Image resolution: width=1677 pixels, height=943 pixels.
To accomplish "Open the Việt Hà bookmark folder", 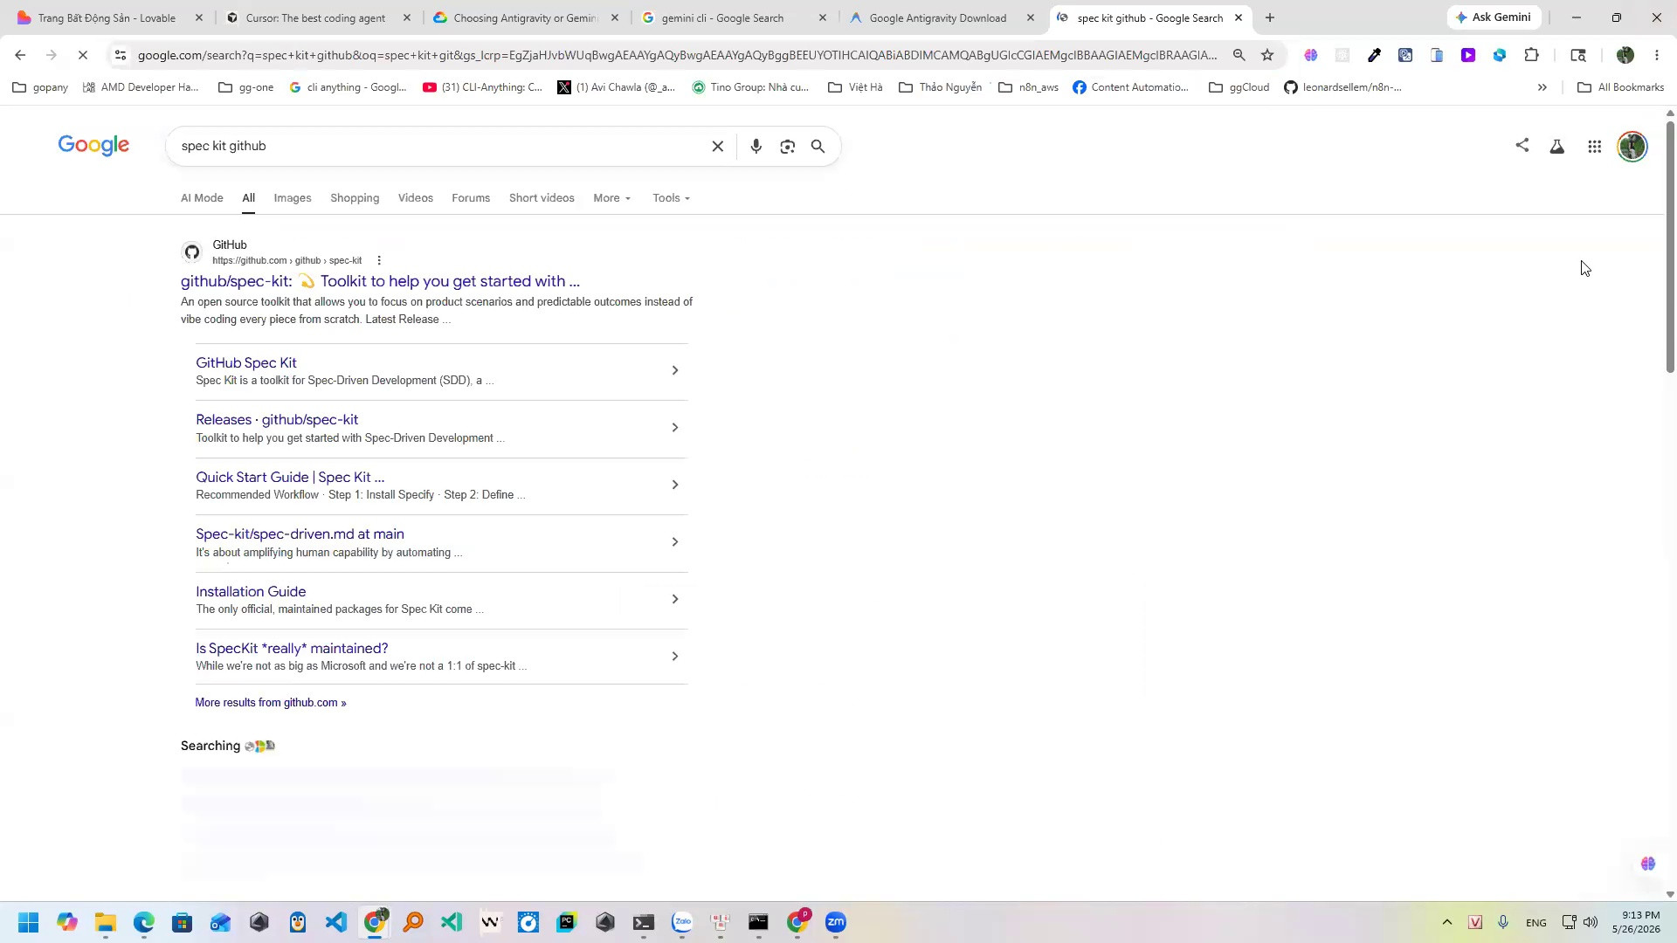I will tap(855, 87).
